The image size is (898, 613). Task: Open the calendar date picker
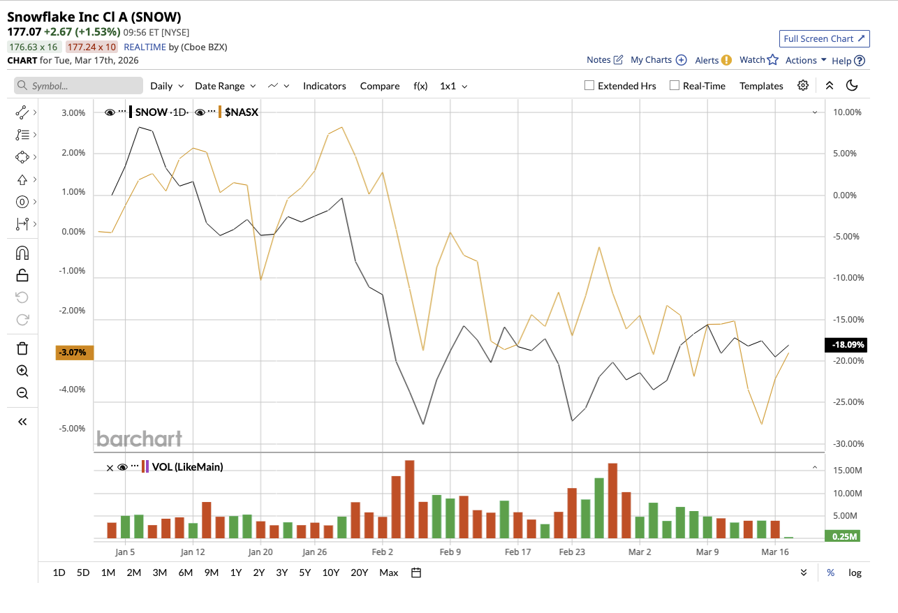click(x=416, y=573)
